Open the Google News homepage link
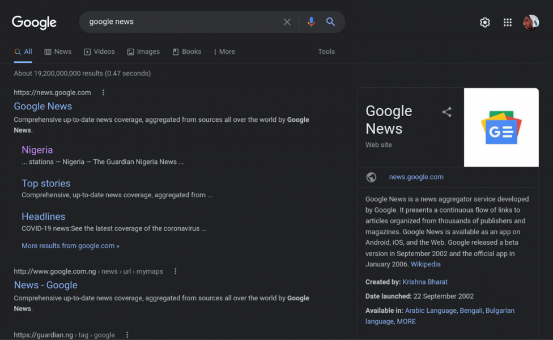553x340 pixels. (x=42, y=106)
